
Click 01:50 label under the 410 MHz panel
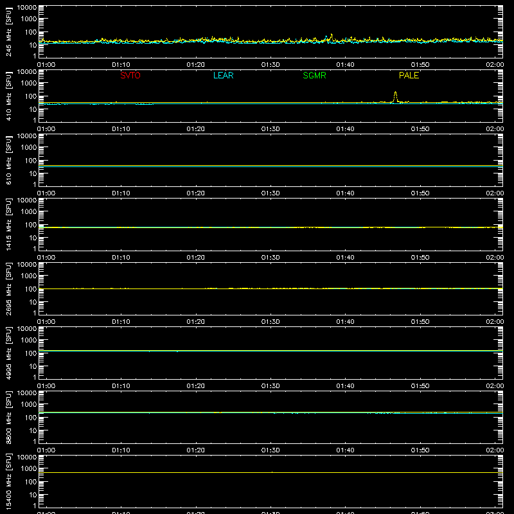(420, 129)
